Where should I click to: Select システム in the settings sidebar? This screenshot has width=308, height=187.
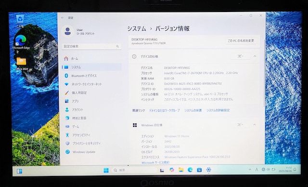(91, 67)
